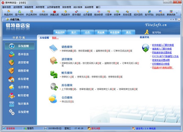Image resolution: width=183 pixels, height=132 pixels.
Task: Click 库存查询 header tab button
Action: pyautogui.click(x=115, y=32)
